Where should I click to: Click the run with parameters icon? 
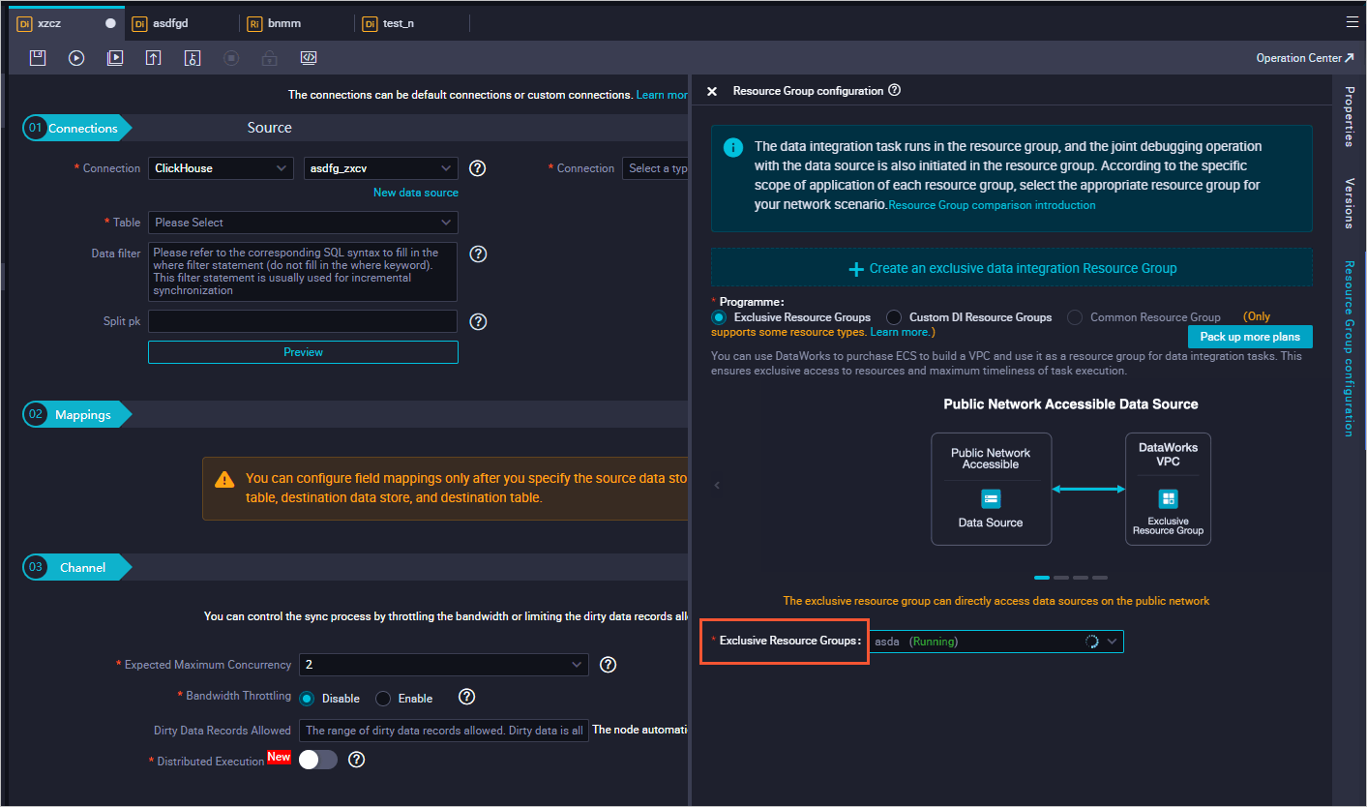pos(115,58)
